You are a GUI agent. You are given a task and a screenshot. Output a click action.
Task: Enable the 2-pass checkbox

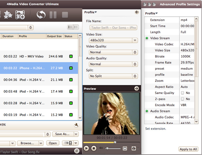point(182,99)
